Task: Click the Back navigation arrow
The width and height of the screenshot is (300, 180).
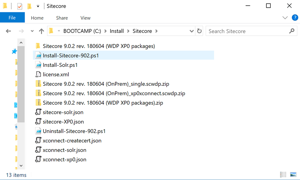Action: pos(8,31)
